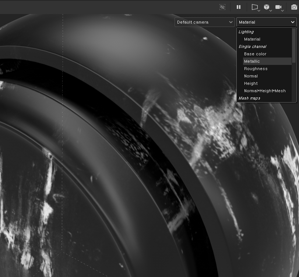The image size is (299, 277).
Task: Select Base color channel
Action: (267, 54)
